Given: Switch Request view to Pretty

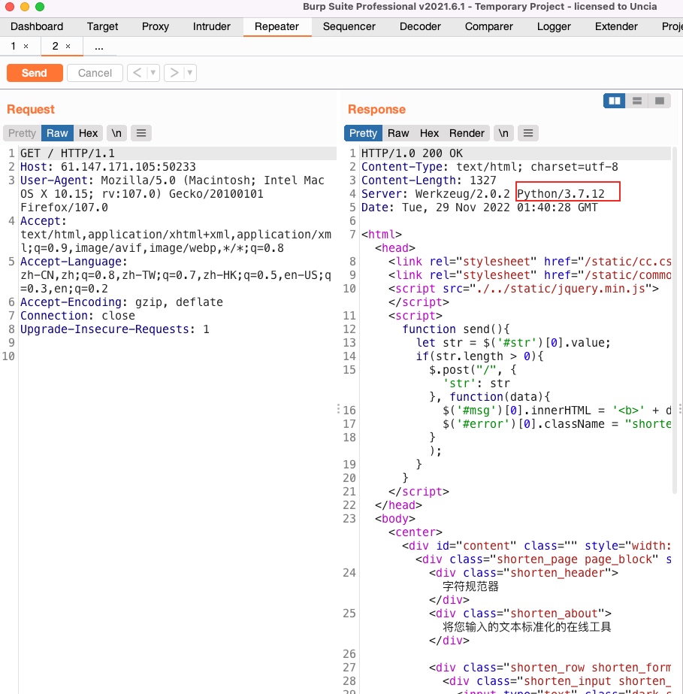Looking at the screenshot, I should (x=22, y=133).
